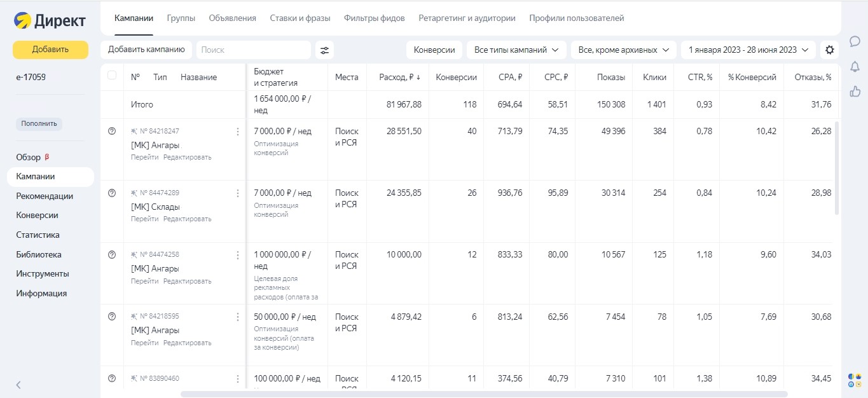The width and height of the screenshot is (868, 398).
Task: Toggle the select-all campaigns checkbox
Action: 112,75
